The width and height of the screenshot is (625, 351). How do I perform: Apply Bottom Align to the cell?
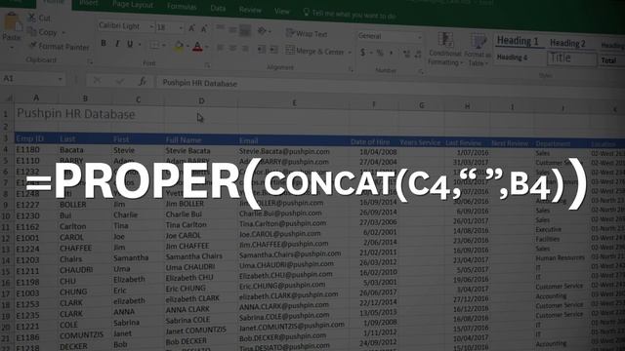(x=245, y=30)
